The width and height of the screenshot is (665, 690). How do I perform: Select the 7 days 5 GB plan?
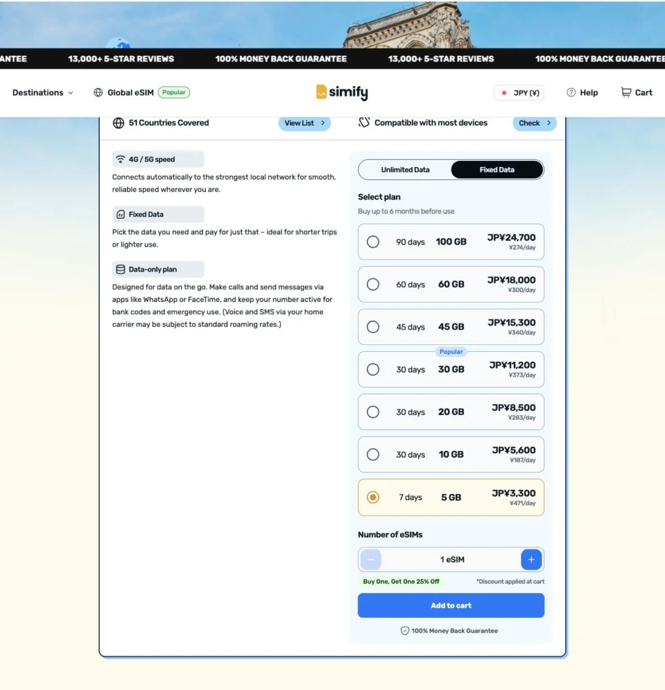[451, 497]
